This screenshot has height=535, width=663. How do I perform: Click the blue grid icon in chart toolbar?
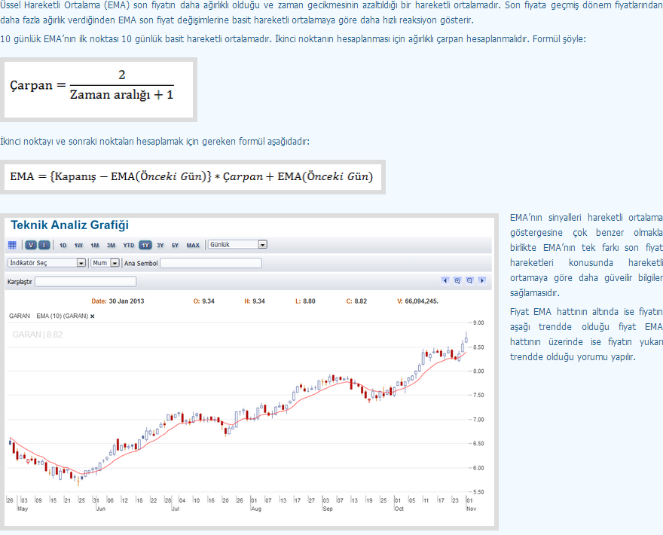click(x=12, y=245)
